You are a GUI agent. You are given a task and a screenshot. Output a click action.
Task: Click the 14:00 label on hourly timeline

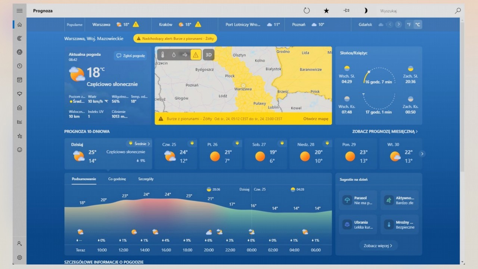click(145, 250)
